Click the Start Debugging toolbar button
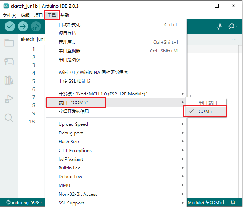243x207 pixels. point(36,26)
